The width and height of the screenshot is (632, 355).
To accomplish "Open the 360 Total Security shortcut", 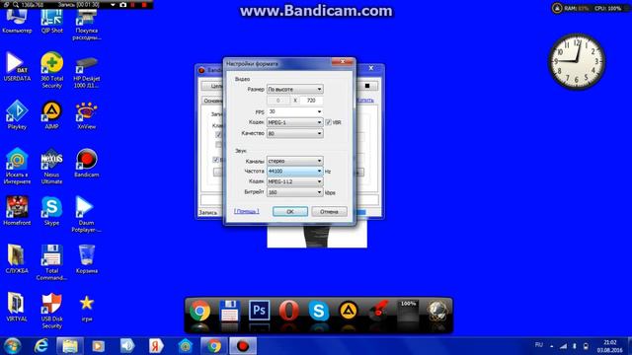I will 51,70.
